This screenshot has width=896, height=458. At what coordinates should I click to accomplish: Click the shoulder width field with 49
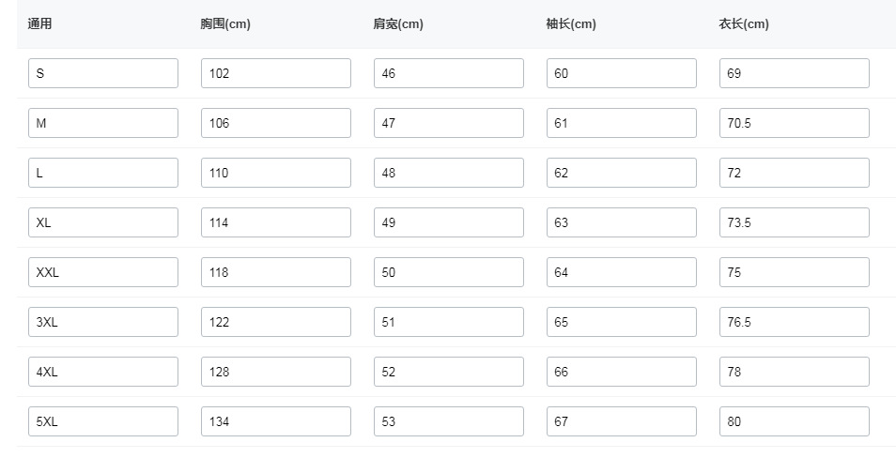(449, 222)
